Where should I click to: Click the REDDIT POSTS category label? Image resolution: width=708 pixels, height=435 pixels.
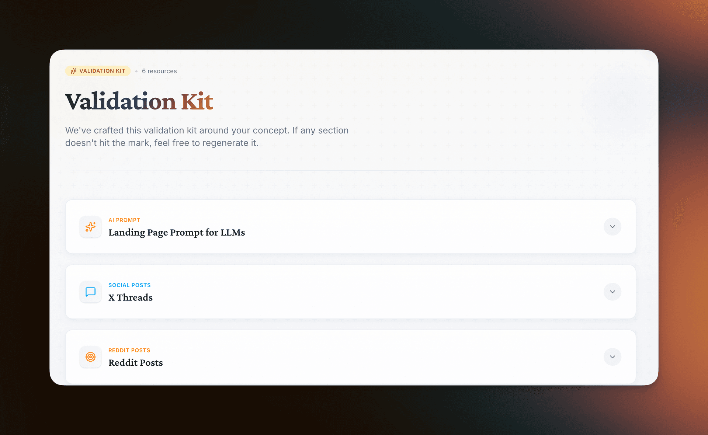pyautogui.click(x=129, y=350)
